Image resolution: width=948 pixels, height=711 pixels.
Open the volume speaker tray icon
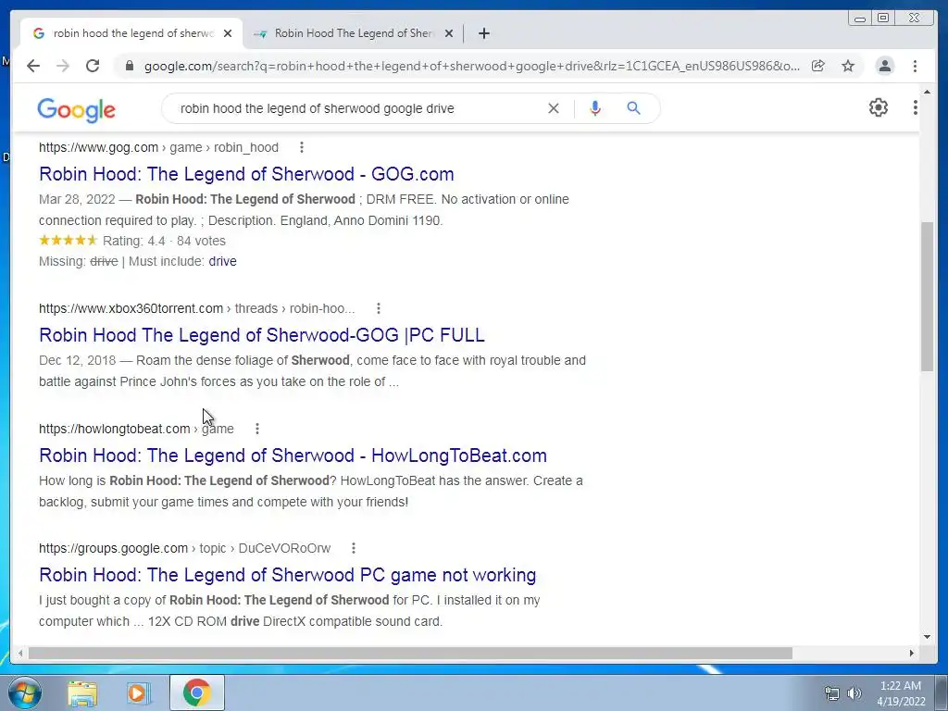pyautogui.click(x=854, y=693)
